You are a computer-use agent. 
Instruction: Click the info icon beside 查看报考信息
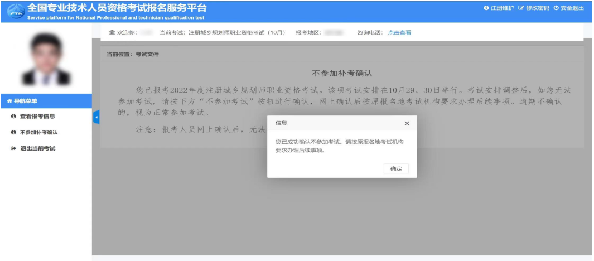13,117
